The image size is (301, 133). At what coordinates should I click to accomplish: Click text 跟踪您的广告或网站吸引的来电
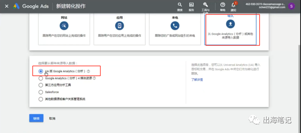click(175, 36)
